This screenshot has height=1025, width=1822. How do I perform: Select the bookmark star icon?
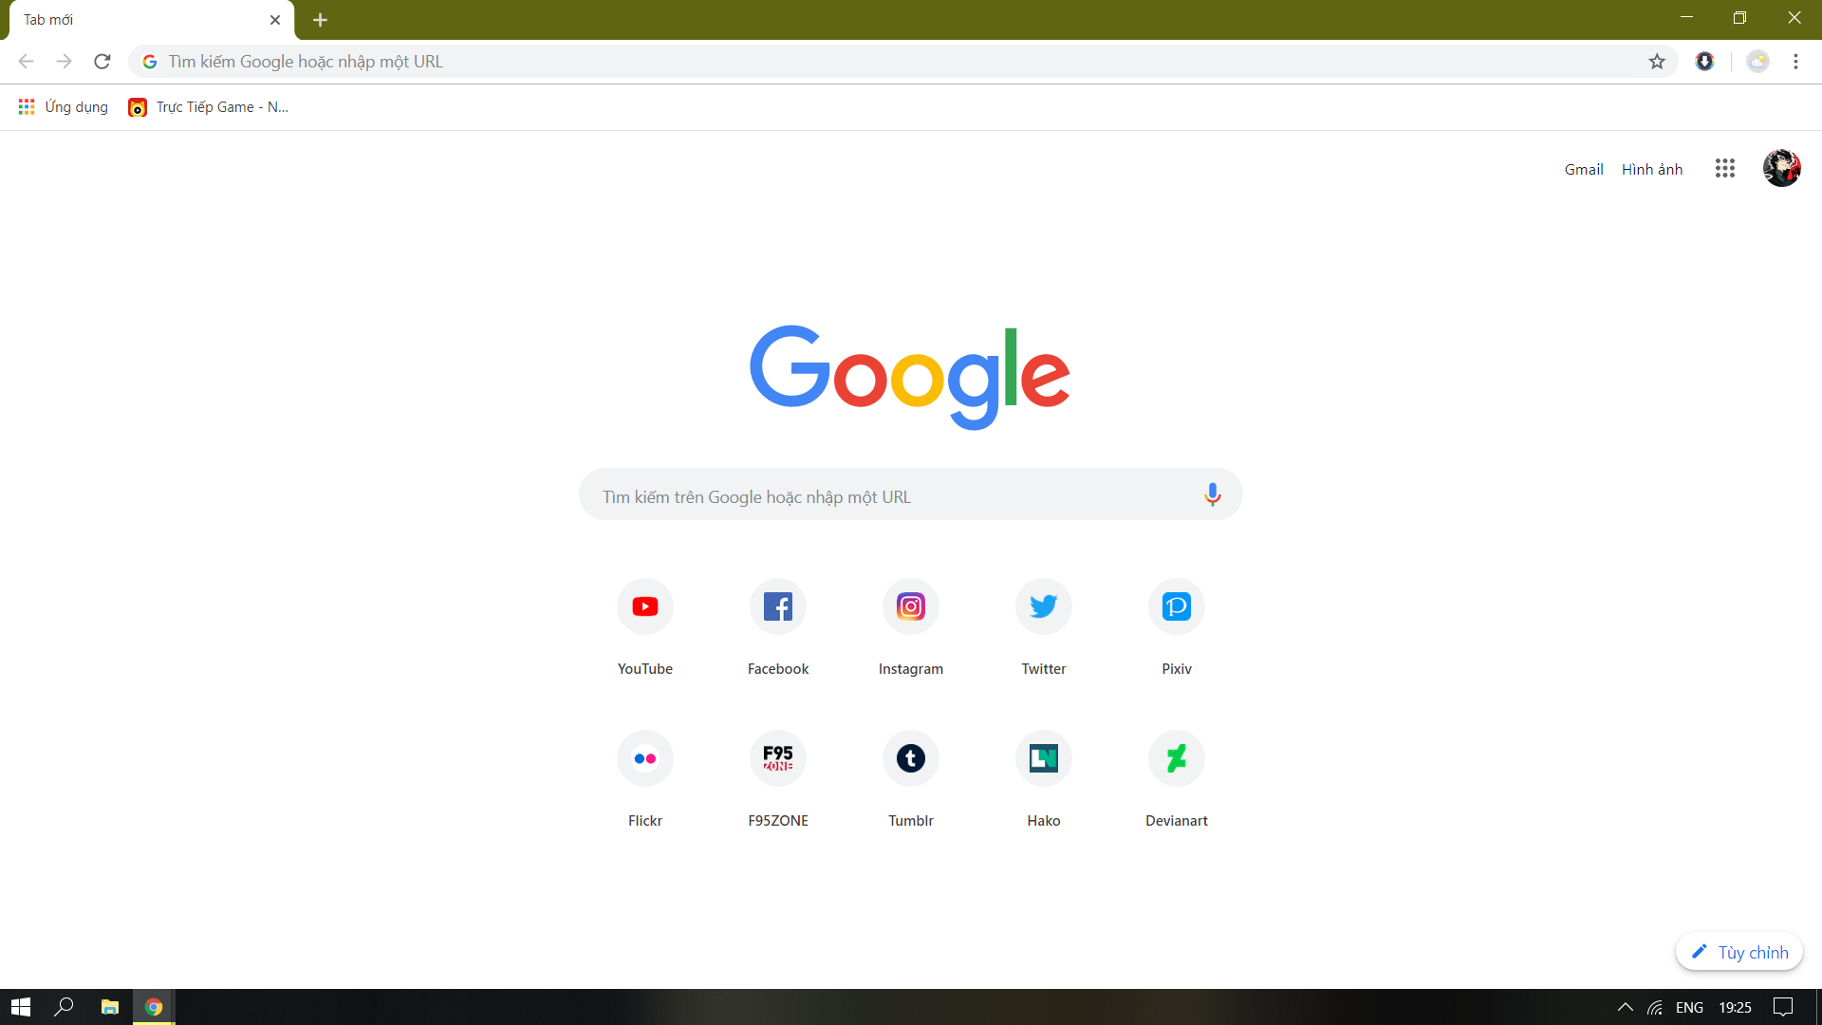pyautogui.click(x=1658, y=62)
